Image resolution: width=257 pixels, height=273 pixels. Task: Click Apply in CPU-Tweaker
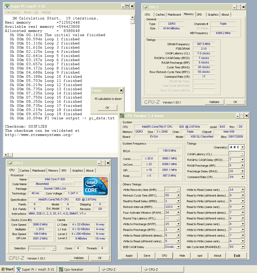129,256
